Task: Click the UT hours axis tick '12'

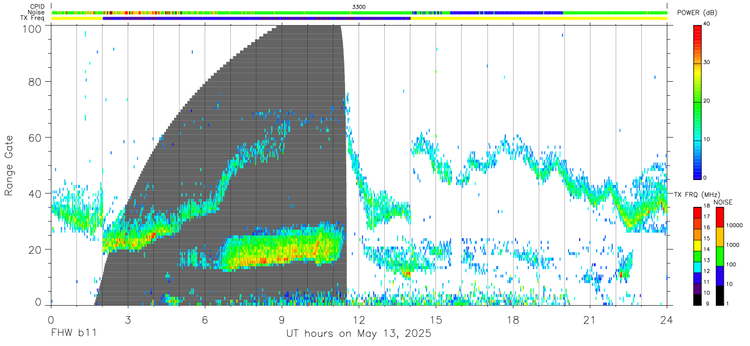Action: click(359, 320)
